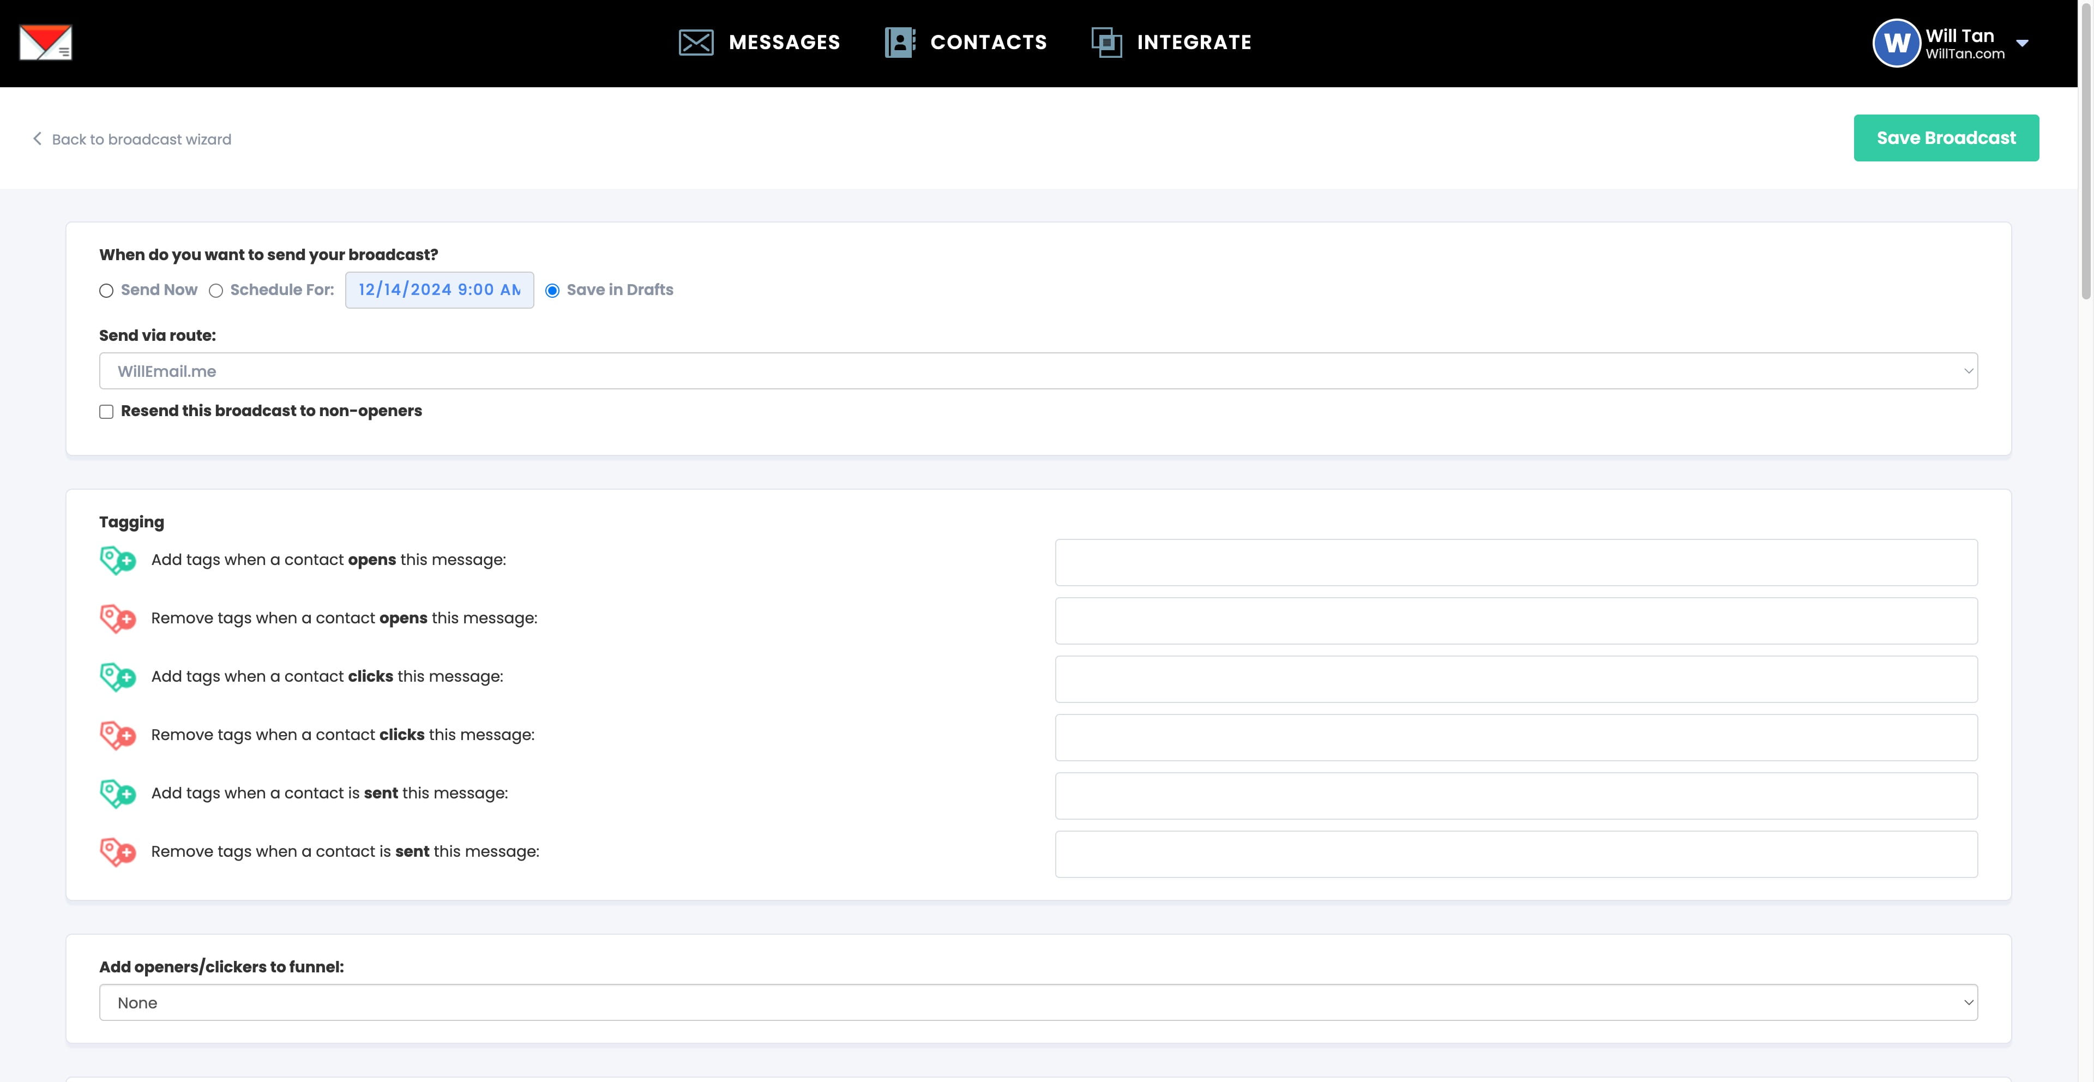2094x1082 pixels.
Task: Click green add-tag icon beside sent message
Action: [118, 794]
